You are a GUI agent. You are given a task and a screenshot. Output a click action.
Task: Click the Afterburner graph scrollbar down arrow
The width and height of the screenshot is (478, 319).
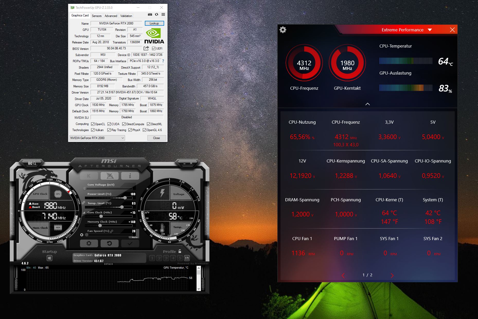[x=199, y=289]
